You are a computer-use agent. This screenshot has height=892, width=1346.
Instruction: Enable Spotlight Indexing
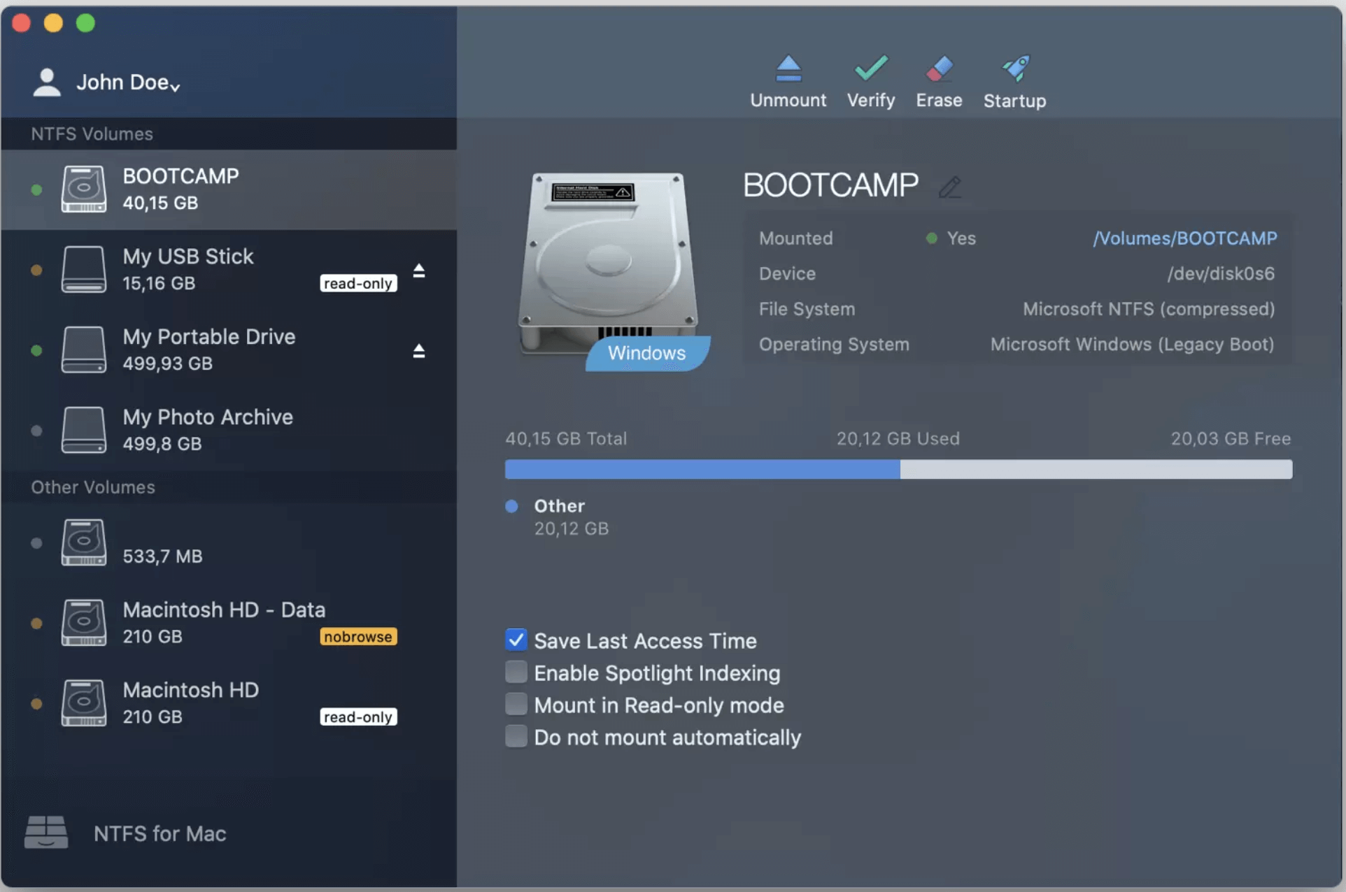[x=516, y=671]
